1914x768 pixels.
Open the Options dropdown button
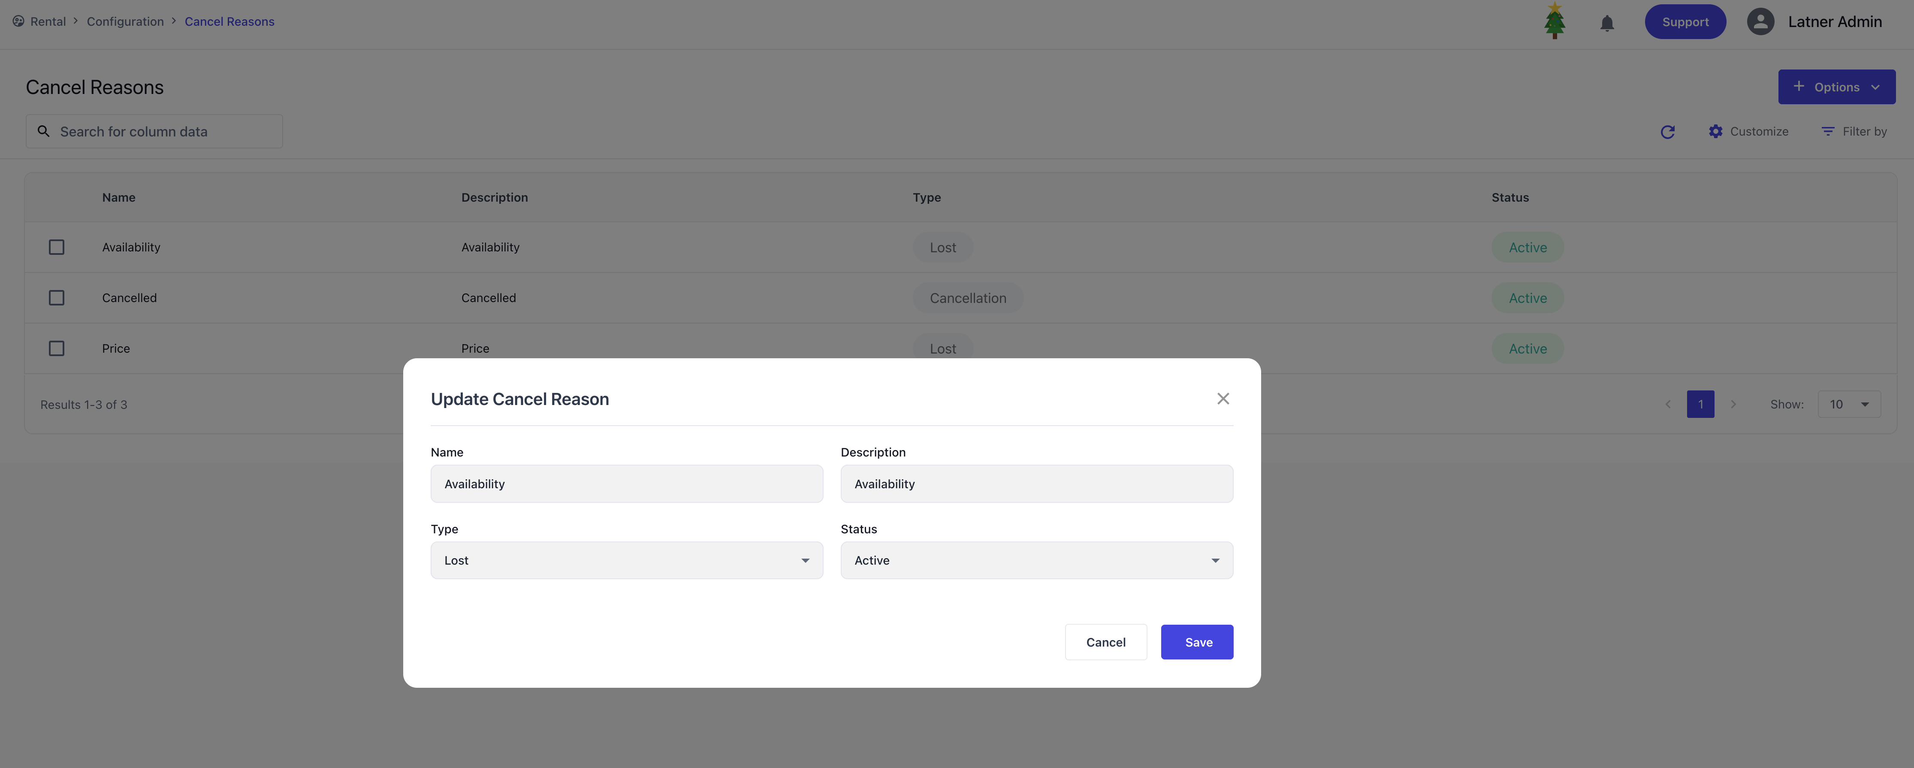[1836, 87]
